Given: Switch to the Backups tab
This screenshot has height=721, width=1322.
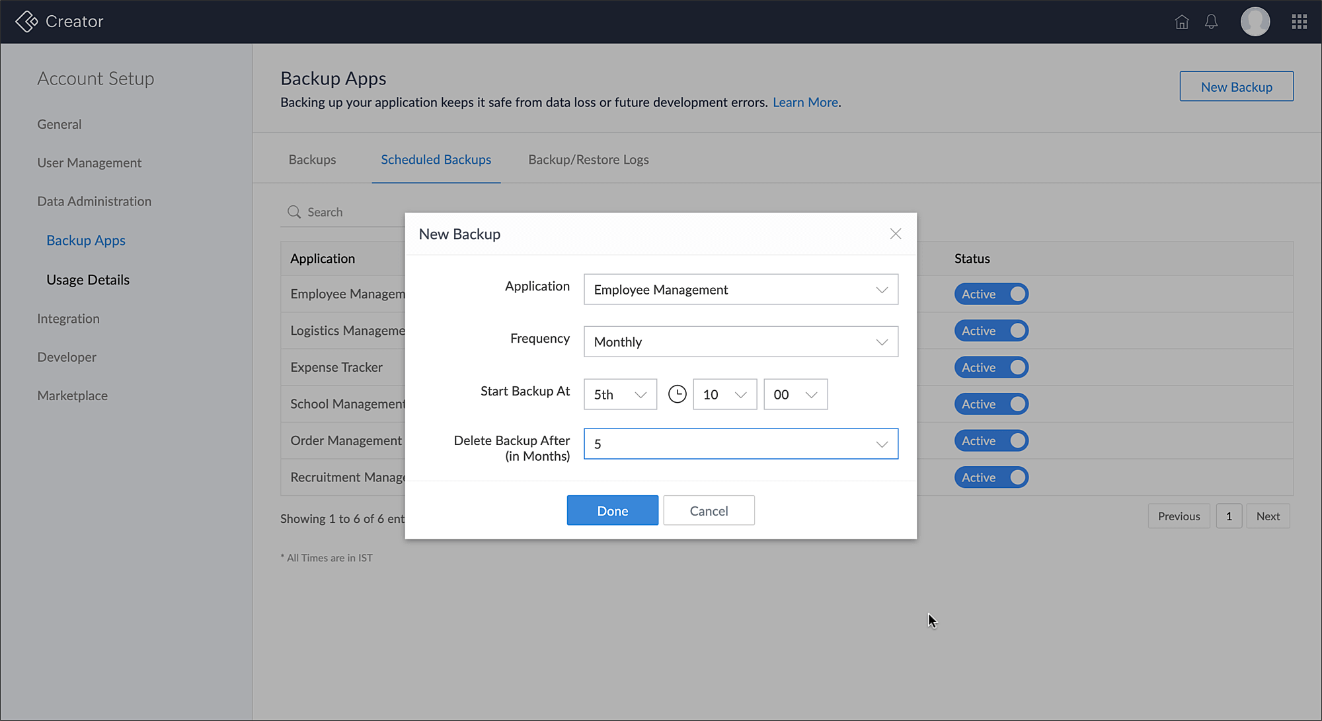Looking at the screenshot, I should coord(312,159).
